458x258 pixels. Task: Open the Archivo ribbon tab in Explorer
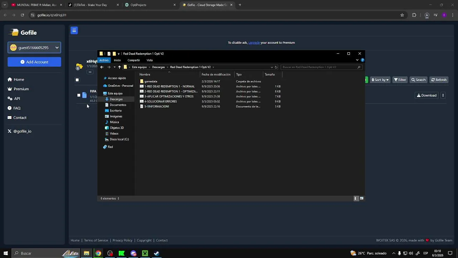(104, 60)
